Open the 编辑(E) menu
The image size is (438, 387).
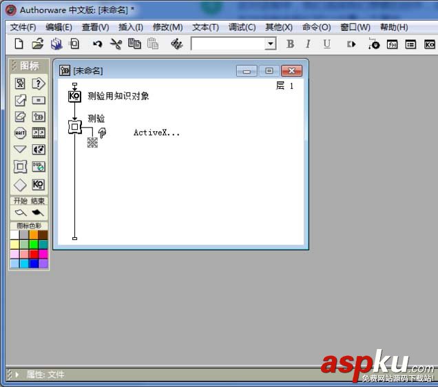coord(59,28)
